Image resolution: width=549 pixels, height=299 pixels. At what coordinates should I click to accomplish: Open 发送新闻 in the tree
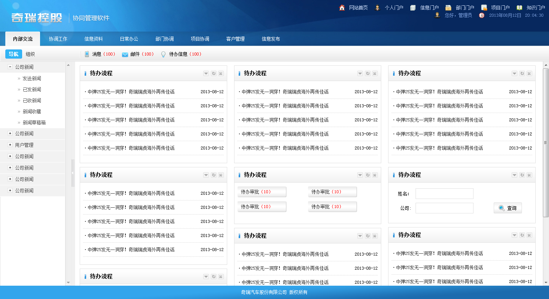[32, 78]
